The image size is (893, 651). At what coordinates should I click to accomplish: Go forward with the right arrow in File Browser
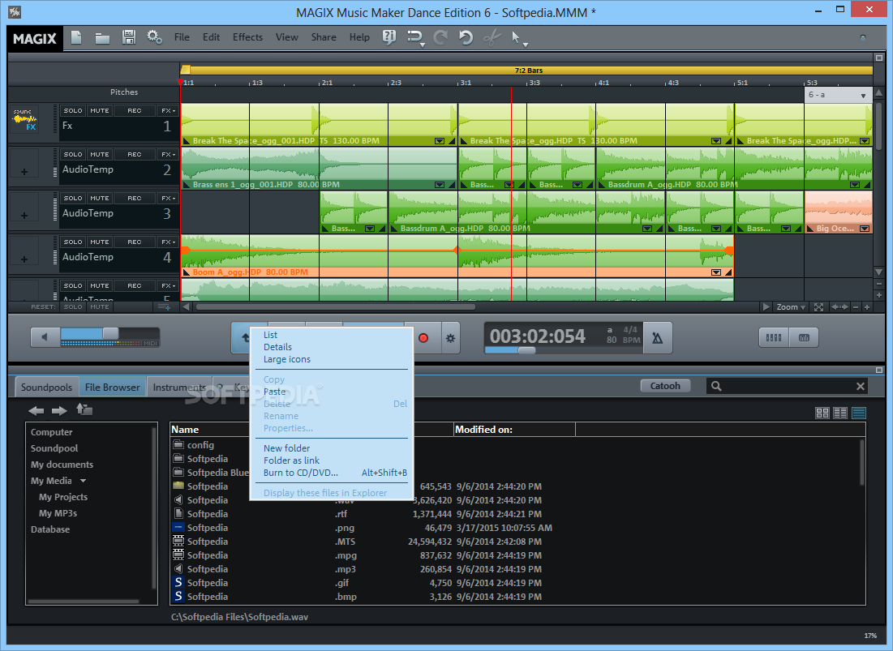[59, 410]
